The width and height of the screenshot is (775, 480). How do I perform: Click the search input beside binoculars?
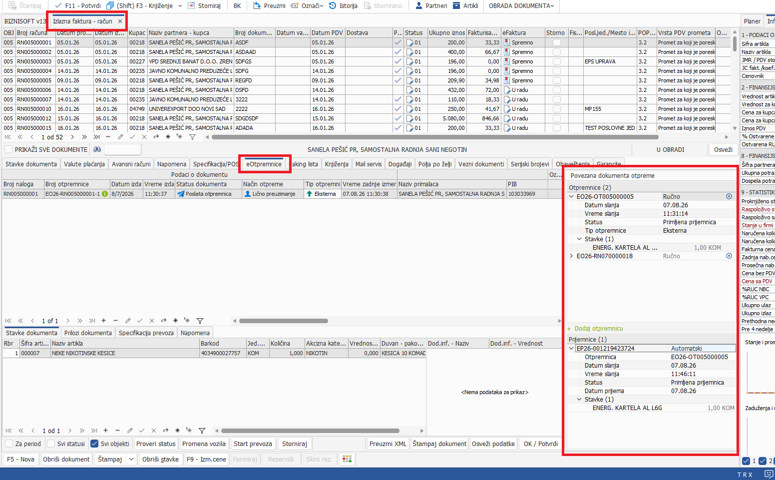pyautogui.click(x=122, y=149)
